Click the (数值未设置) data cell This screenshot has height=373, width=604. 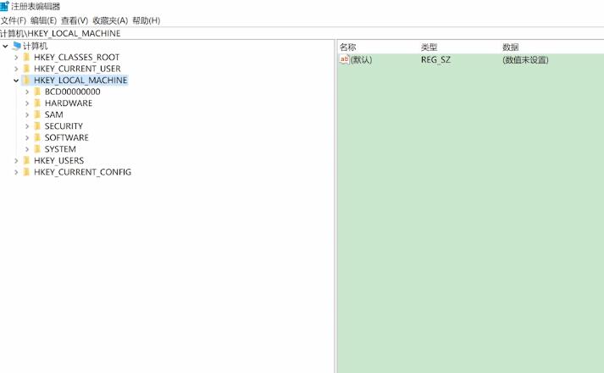click(525, 59)
